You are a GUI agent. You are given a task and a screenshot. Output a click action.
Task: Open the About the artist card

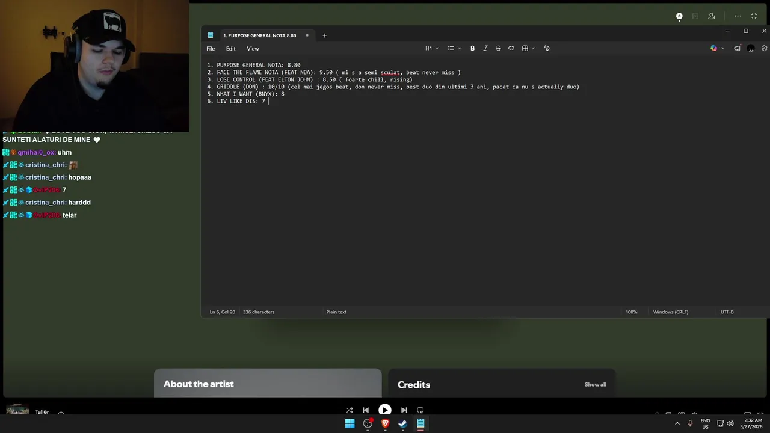tap(268, 383)
